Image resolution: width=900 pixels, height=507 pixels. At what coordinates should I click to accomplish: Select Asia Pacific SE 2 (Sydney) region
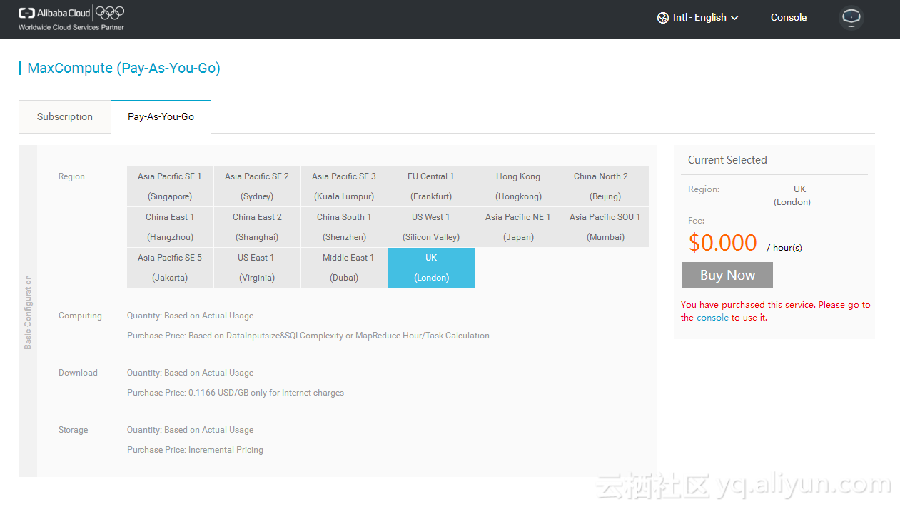coord(257,186)
